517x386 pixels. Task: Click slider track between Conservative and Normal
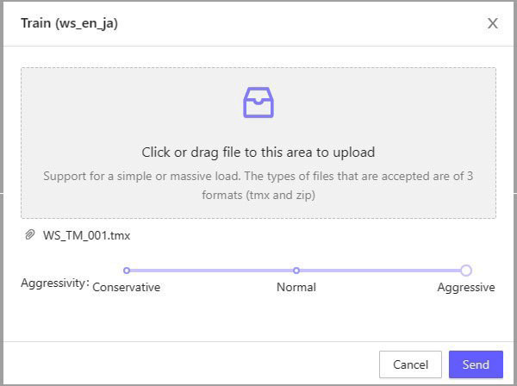(x=211, y=271)
